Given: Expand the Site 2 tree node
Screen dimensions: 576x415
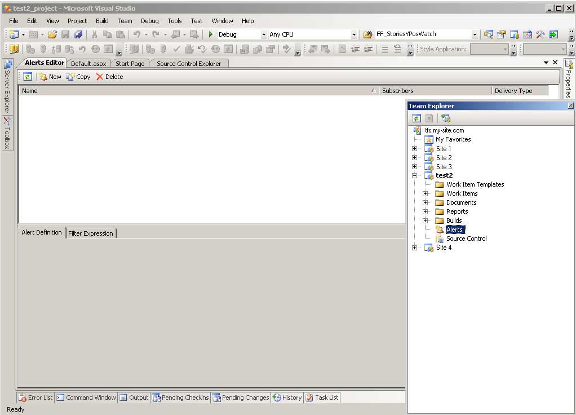Looking at the screenshot, I should point(414,158).
